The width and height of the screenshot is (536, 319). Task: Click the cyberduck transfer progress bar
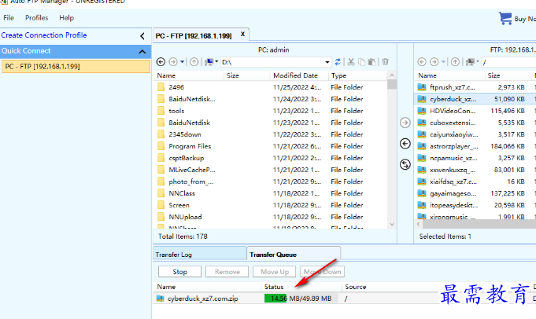(x=301, y=299)
